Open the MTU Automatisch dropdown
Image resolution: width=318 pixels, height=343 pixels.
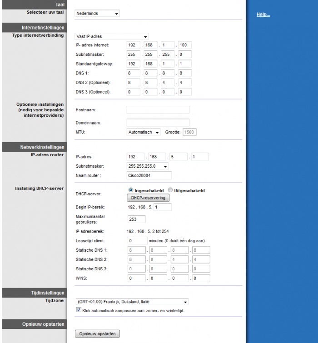(x=143, y=132)
